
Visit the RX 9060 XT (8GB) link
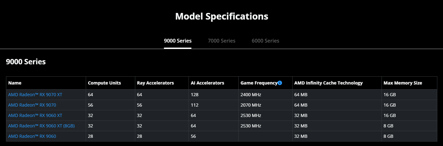tap(41, 126)
